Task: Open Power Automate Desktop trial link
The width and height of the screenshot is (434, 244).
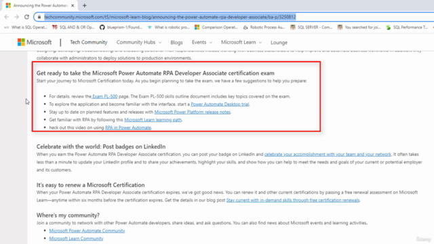Action: 220,104
